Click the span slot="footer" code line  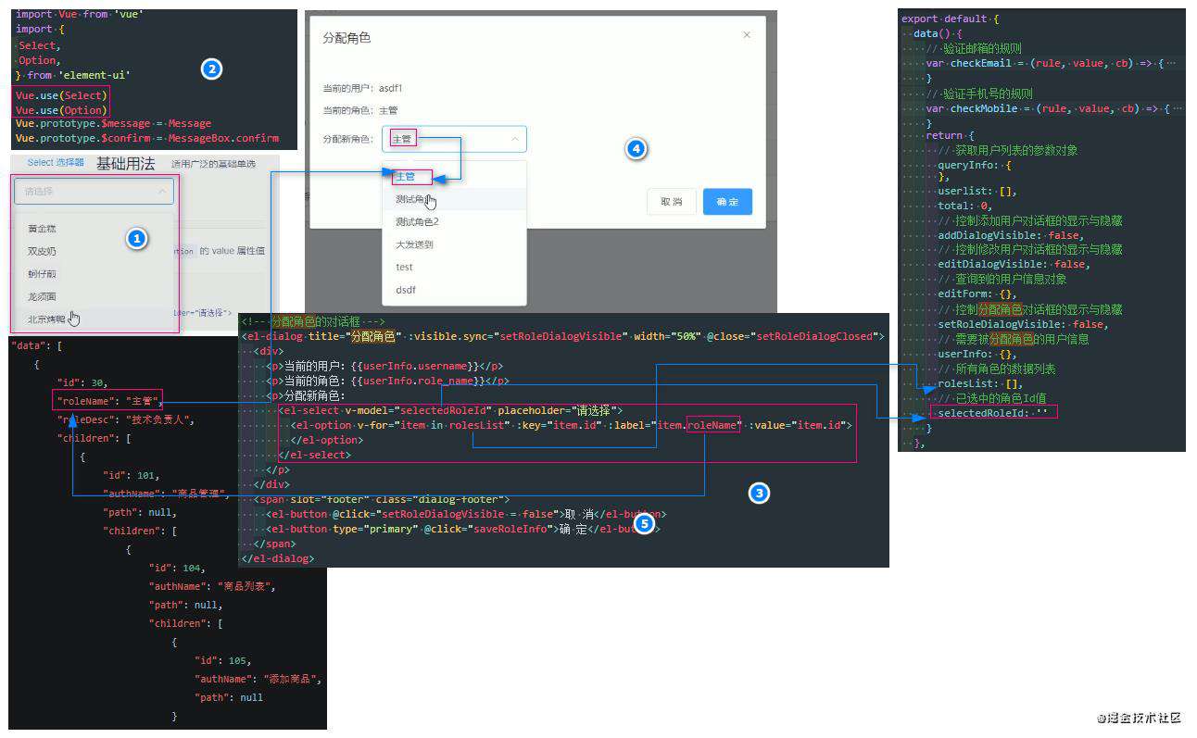[x=382, y=499]
